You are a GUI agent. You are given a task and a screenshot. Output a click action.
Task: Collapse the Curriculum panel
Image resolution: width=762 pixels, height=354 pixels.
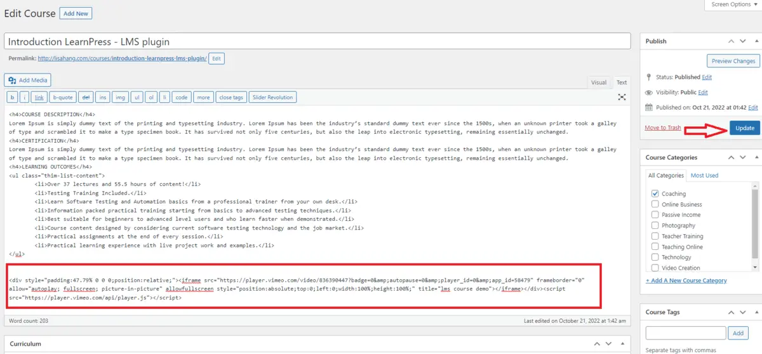[x=621, y=344]
